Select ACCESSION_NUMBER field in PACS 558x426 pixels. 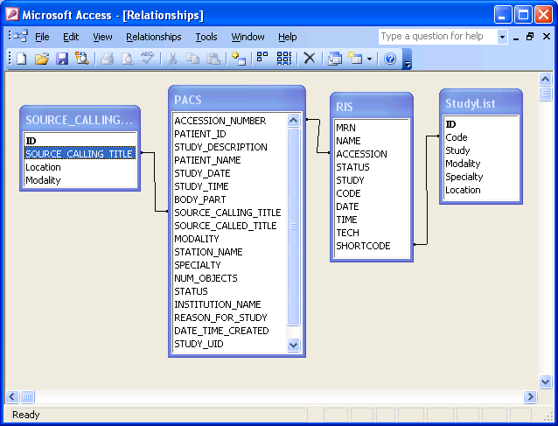(x=220, y=121)
